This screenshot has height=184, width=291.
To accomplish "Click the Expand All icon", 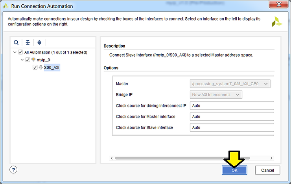I will [x=39, y=42].
